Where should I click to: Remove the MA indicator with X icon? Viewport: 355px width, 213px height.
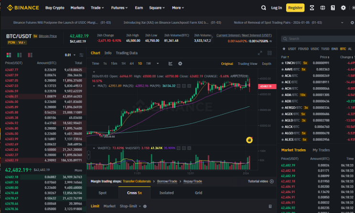tap(189, 86)
